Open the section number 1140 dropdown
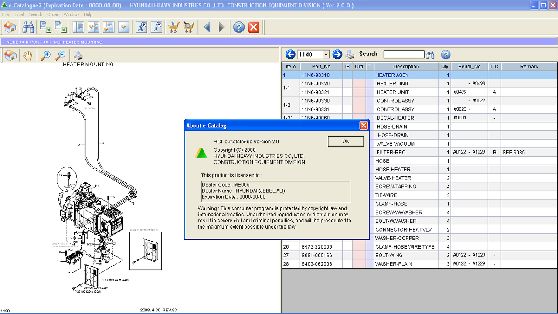The image size is (558, 314). (x=326, y=55)
